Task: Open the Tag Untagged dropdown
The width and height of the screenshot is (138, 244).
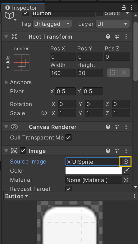Action: [x=52, y=24]
